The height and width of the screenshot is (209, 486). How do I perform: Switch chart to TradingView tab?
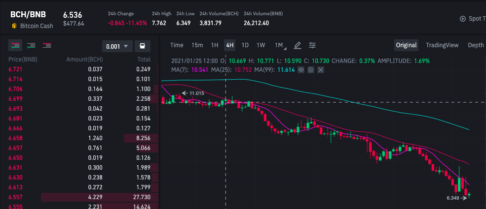click(442, 45)
